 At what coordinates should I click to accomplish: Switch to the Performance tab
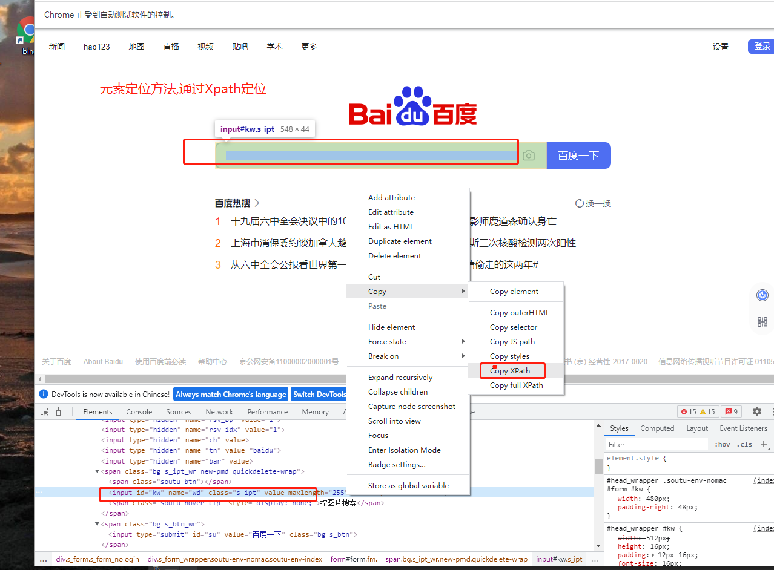[268, 412]
